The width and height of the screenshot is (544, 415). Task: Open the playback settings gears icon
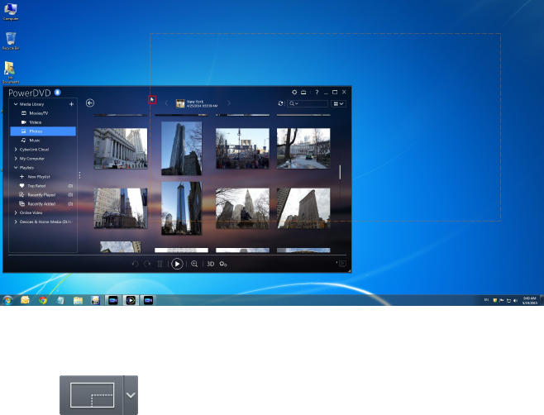223,264
